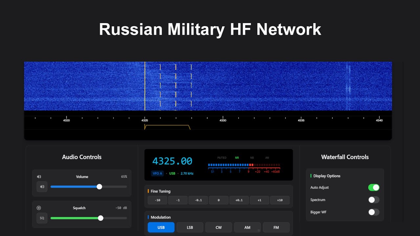The height and width of the screenshot is (236, 420).
Task: Click the Display Options heading
Action: pos(327,176)
